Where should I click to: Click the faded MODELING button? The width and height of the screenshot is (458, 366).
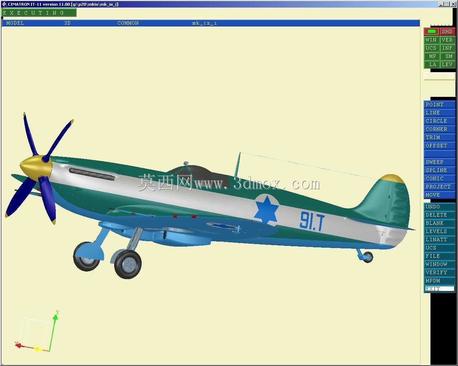point(439,76)
